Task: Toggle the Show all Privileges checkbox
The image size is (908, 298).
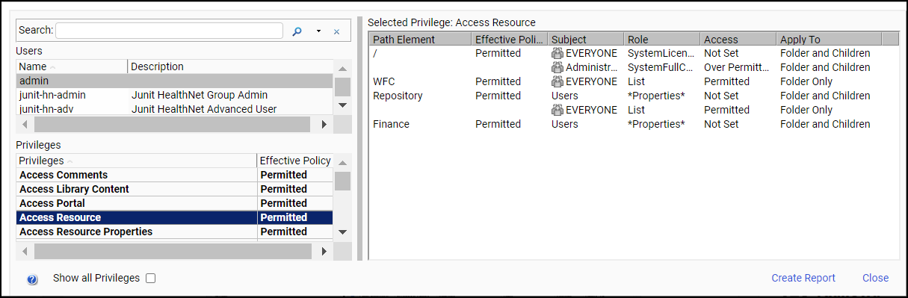Action: (x=151, y=278)
